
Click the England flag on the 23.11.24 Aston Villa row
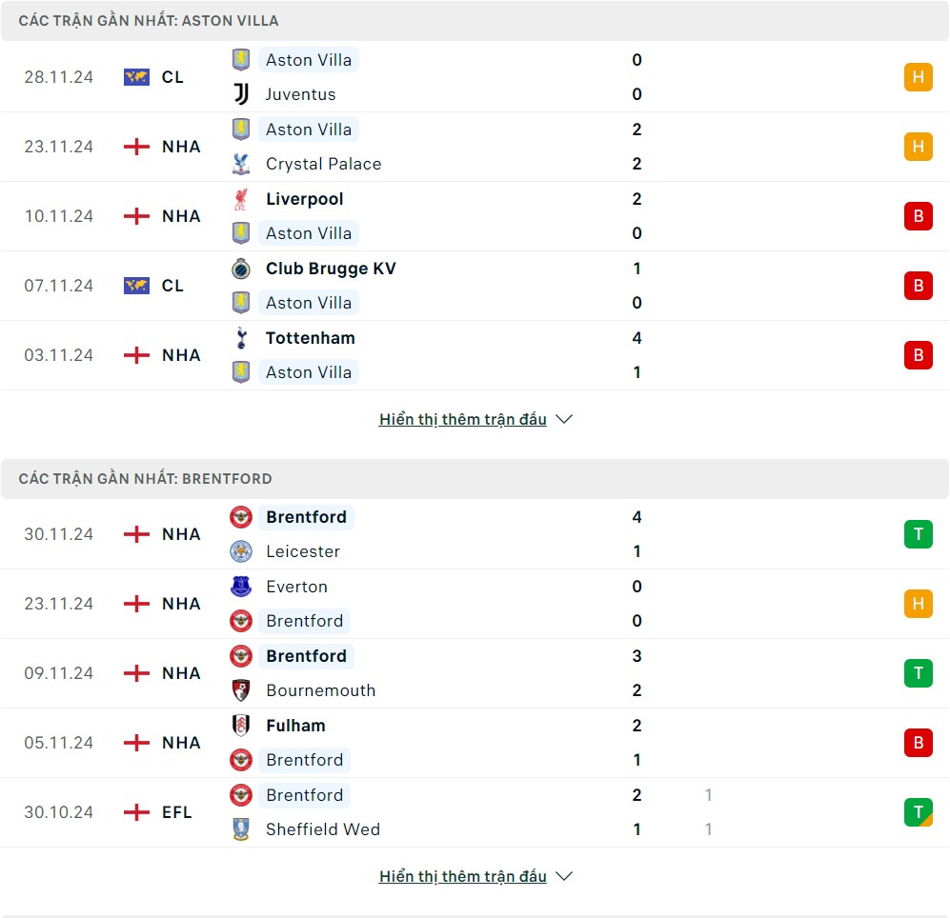click(137, 147)
